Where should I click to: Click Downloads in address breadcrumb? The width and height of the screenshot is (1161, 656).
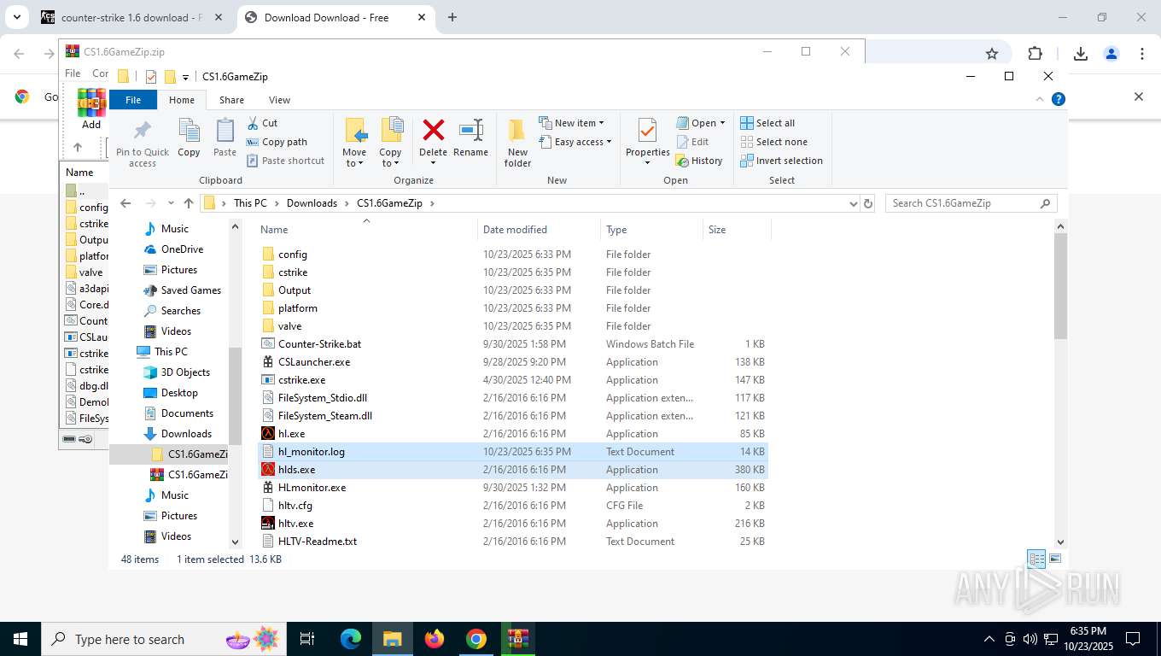pos(312,203)
